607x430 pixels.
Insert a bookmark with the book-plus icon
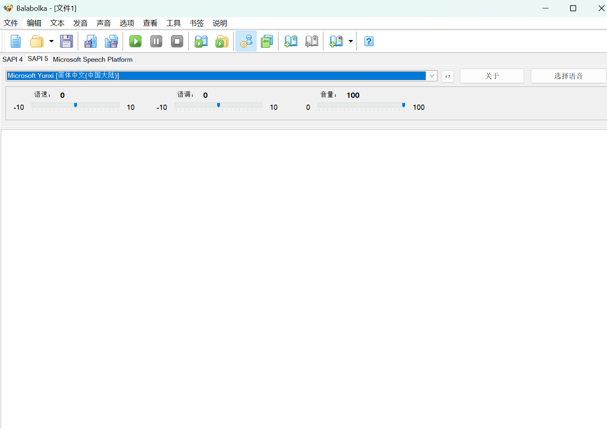(x=291, y=41)
